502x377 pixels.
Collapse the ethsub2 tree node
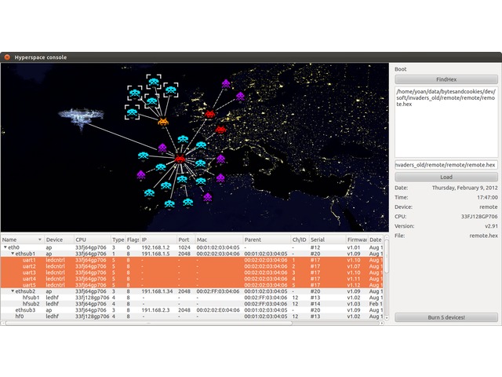[x=12, y=291]
